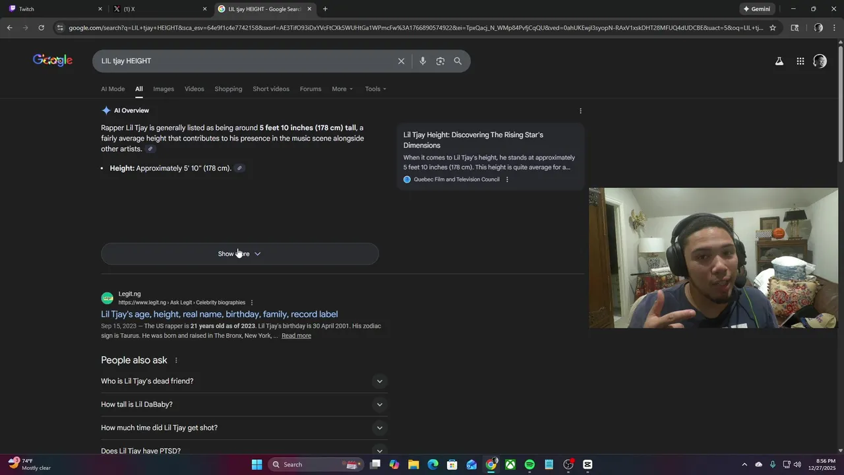Open the Google apps grid

click(800, 61)
